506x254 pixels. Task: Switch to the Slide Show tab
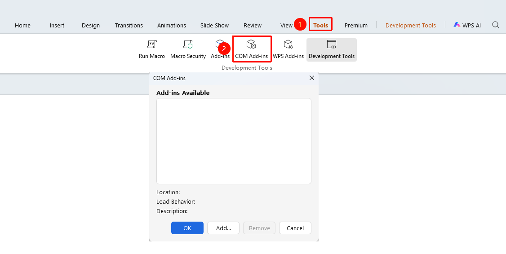[214, 25]
